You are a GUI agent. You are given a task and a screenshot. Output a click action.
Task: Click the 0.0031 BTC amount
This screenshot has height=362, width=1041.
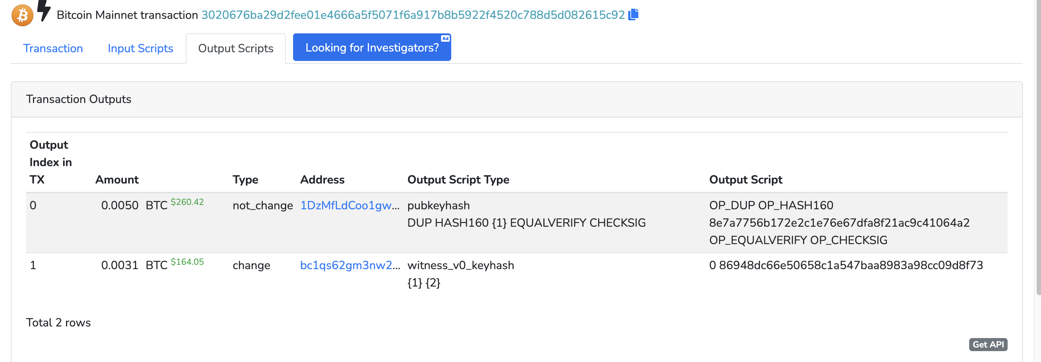(x=134, y=265)
